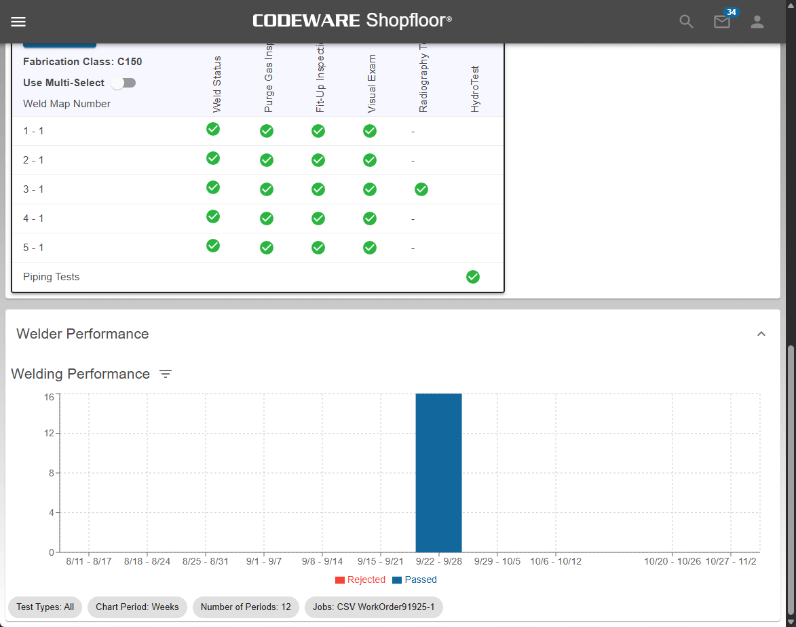Open the user account profile icon
The image size is (796, 627).
pyautogui.click(x=757, y=22)
